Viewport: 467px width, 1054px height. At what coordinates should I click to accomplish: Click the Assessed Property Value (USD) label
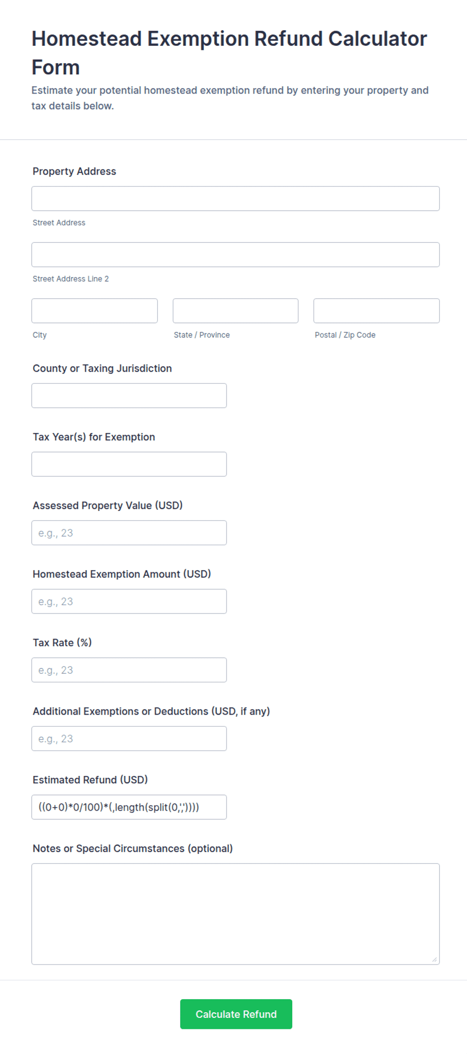click(x=107, y=505)
